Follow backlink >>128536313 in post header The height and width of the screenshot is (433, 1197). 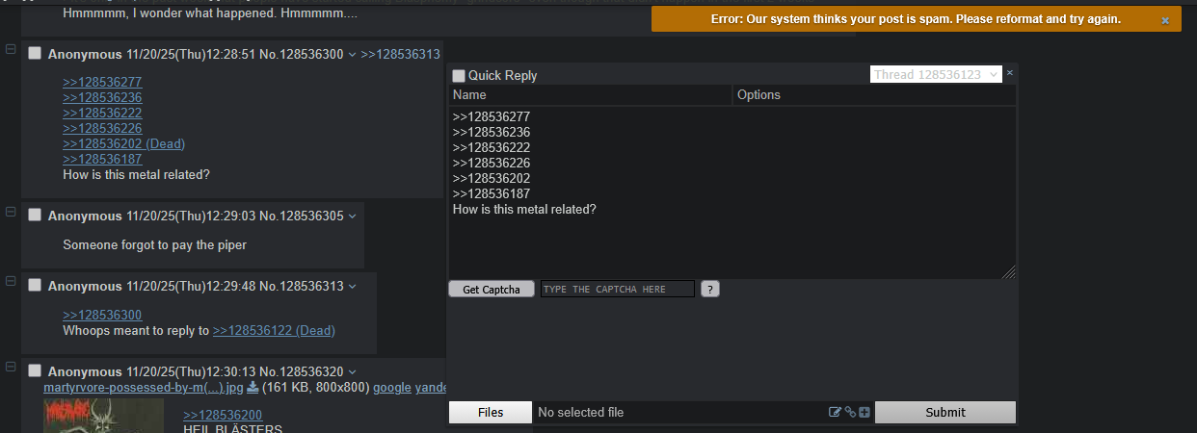pyautogui.click(x=400, y=54)
